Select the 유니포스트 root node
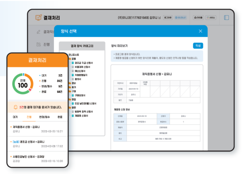Image resolution: width=242 pixels, height=174 pixels. click(x=73, y=55)
